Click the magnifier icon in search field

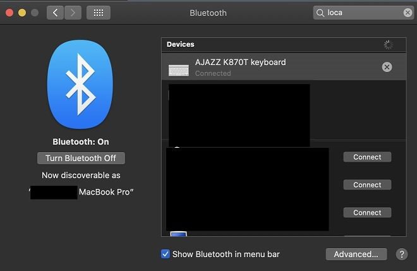click(320, 13)
